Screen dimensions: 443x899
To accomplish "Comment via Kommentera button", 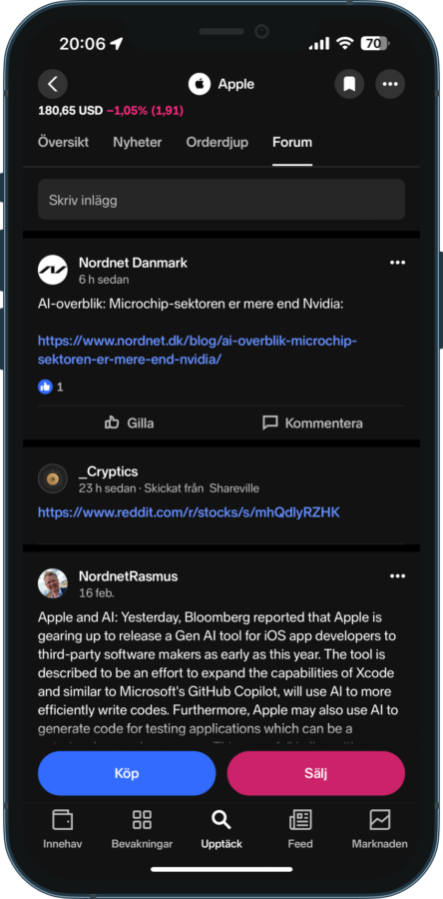I will [312, 424].
